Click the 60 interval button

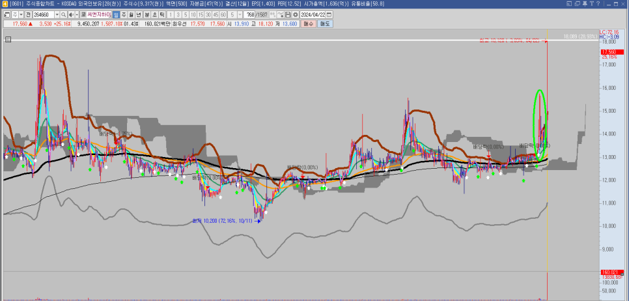223,15
